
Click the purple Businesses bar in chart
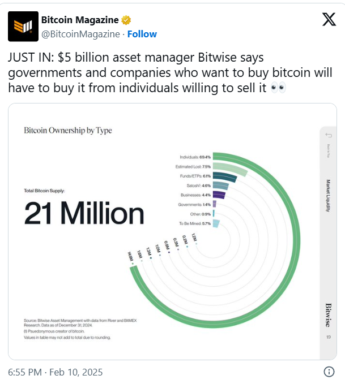pos(219,195)
